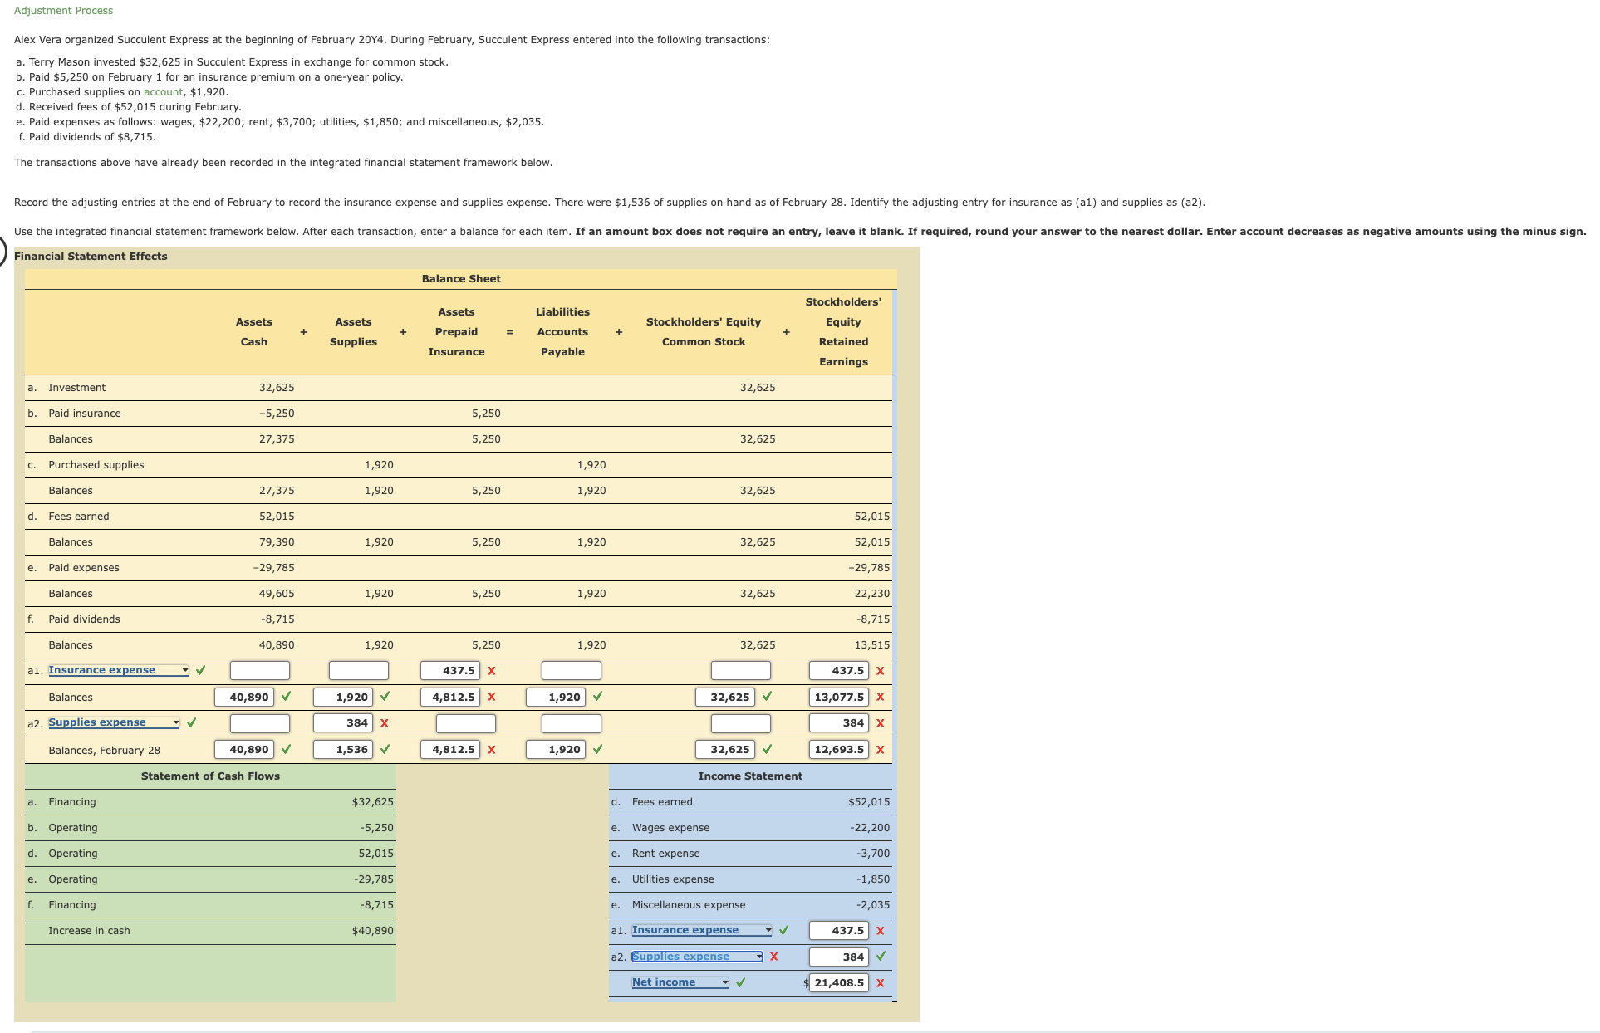Click the green check beside income statement 384
This screenshot has width=1600, height=1033.
tap(881, 957)
